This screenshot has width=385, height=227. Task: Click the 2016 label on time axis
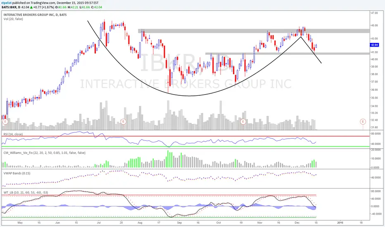tap(340, 223)
